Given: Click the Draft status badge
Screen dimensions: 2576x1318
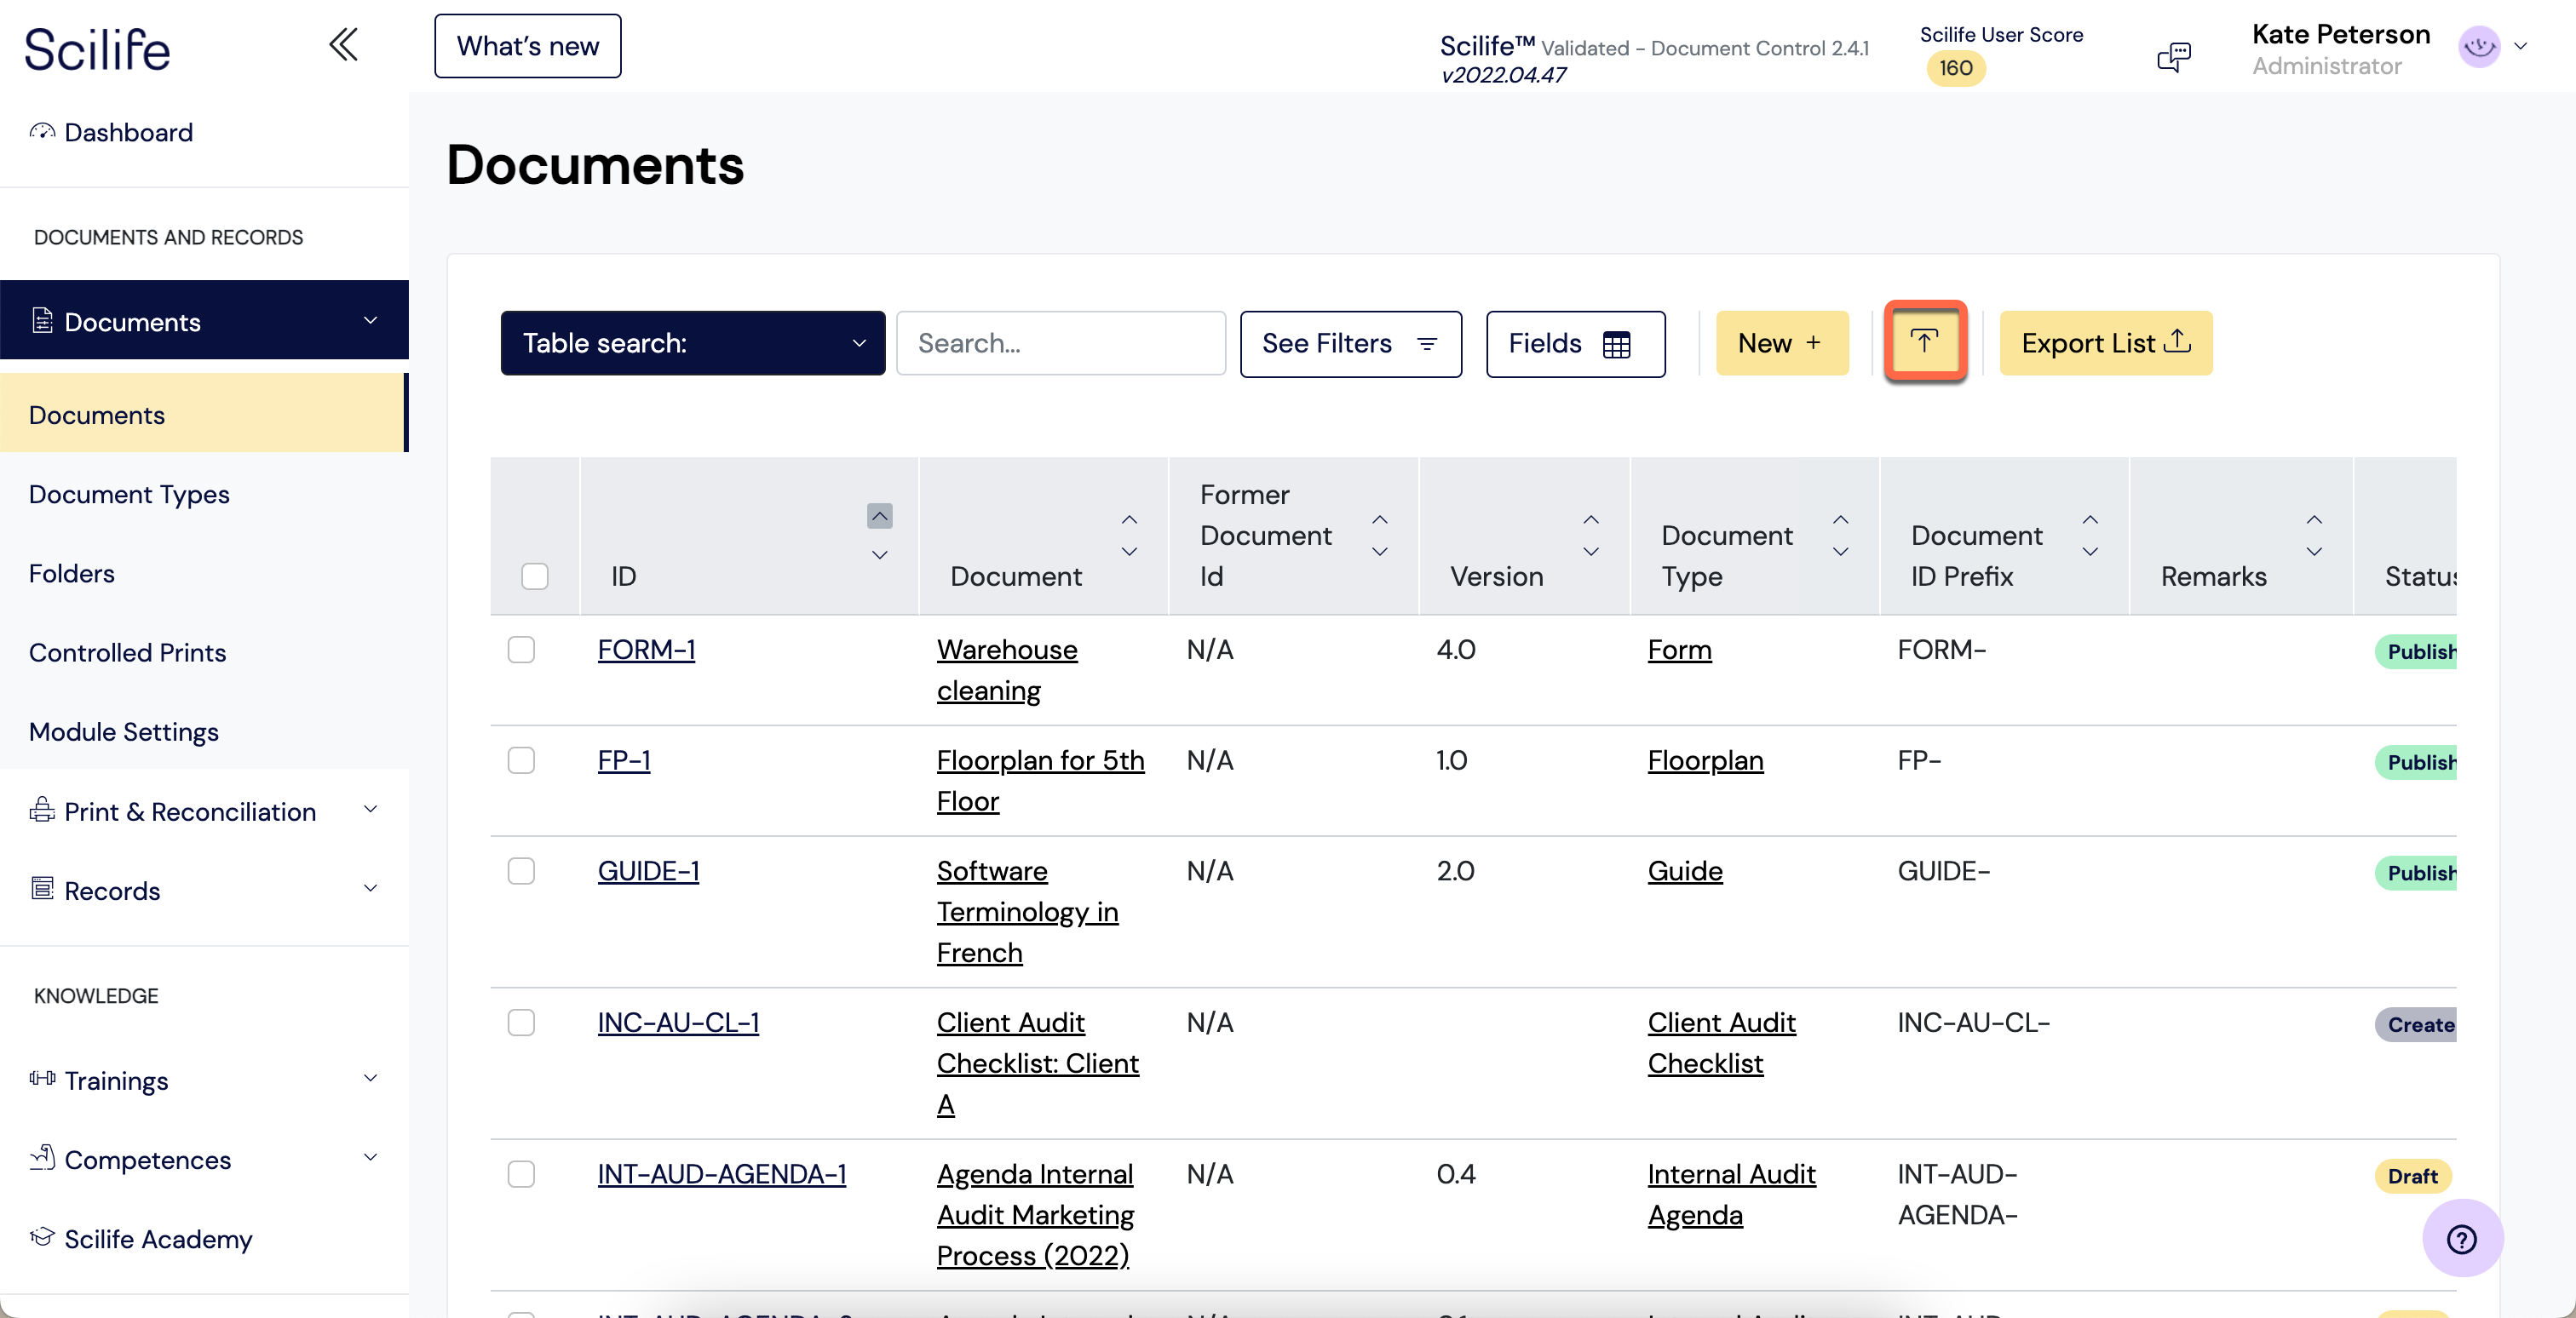Looking at the screenshot, I should point(2413,1176).
